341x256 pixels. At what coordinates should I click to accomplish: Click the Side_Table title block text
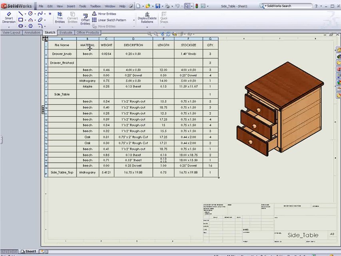click(303, 235)
